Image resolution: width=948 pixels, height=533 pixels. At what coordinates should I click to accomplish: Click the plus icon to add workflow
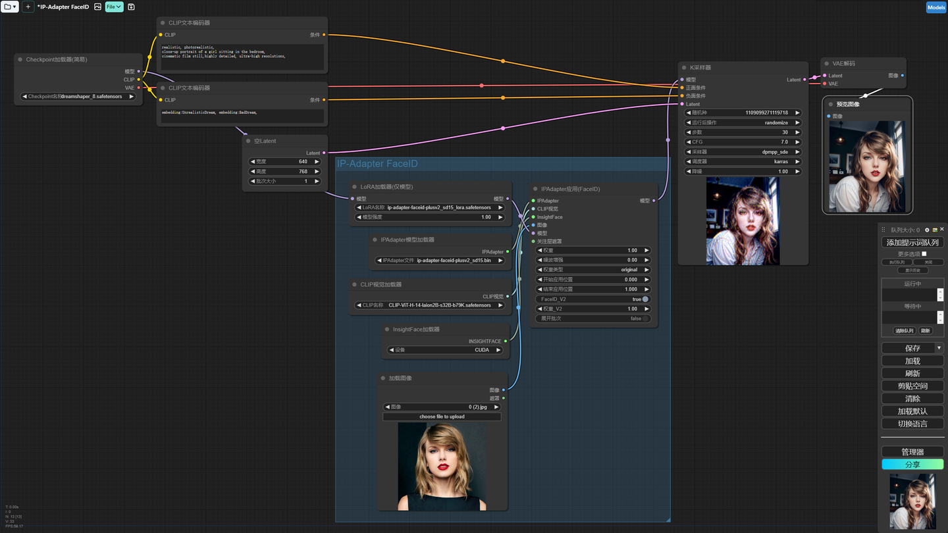28,7
